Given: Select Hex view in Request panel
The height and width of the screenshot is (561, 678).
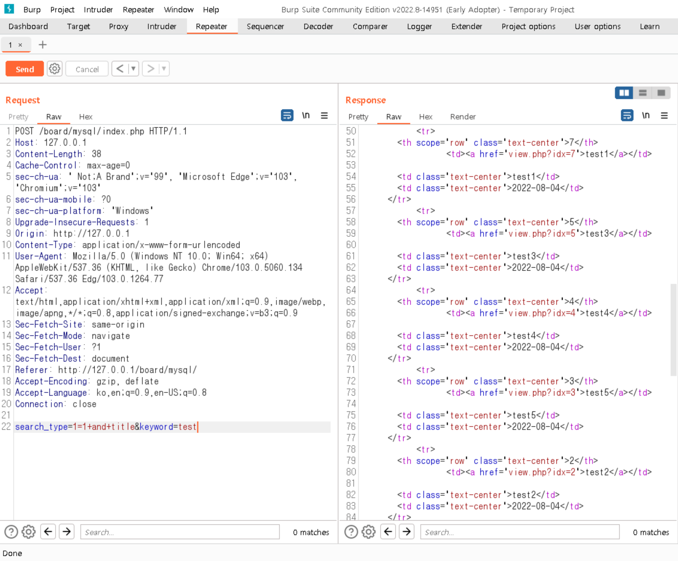Looking at the screenshot, I should (86, 116).
